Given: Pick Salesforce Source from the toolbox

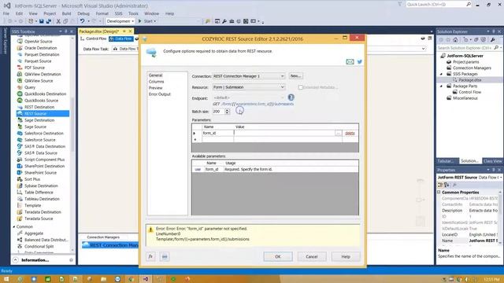Looking at the screenshot, I should [40, 140].
